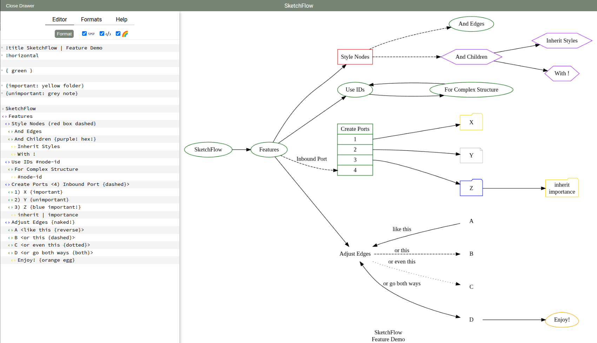Select the yellow folder node labeled X

(471, 122)
